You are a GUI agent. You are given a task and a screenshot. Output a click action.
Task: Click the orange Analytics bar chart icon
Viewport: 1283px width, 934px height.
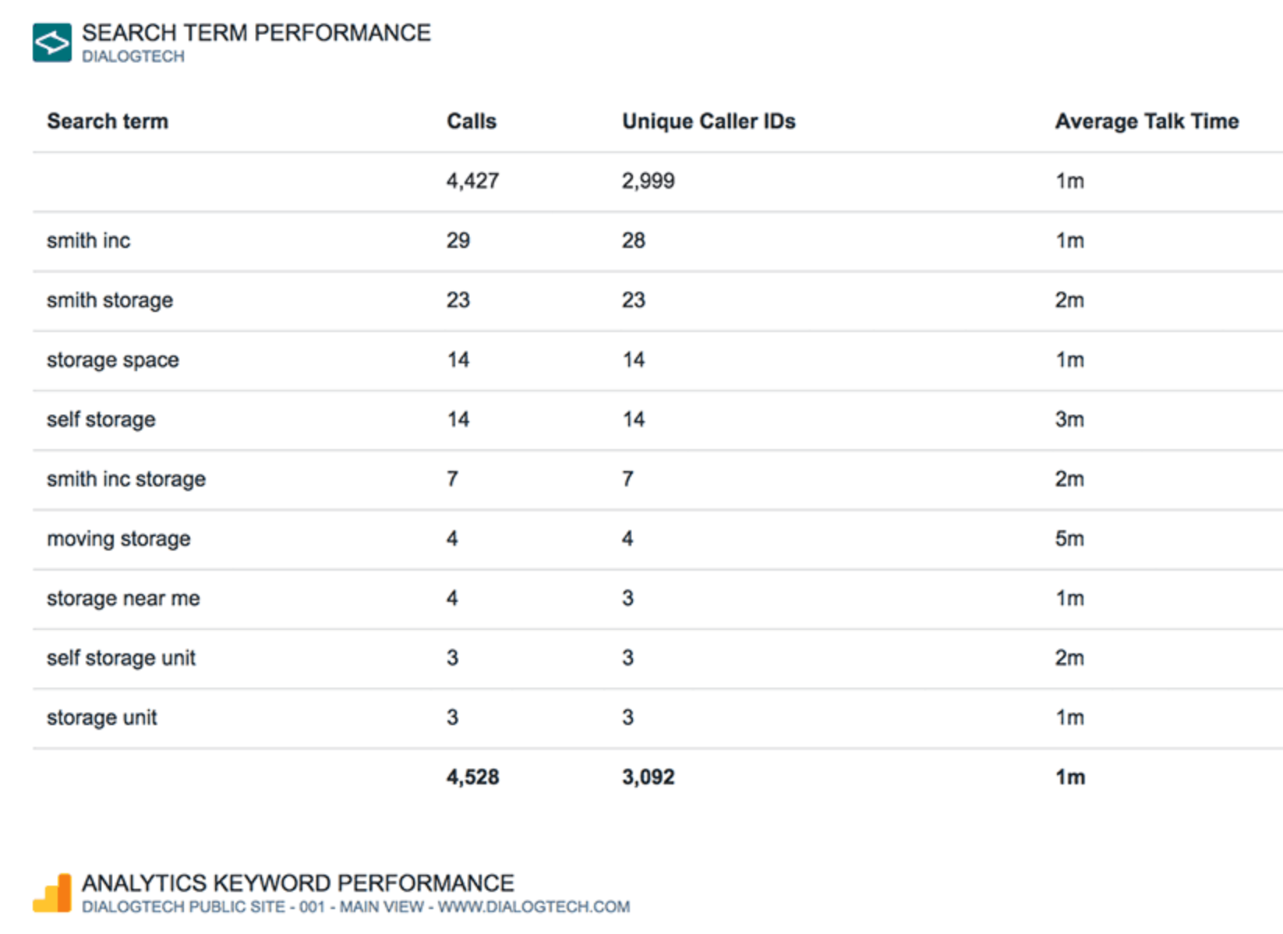click(x=52, y=893)
